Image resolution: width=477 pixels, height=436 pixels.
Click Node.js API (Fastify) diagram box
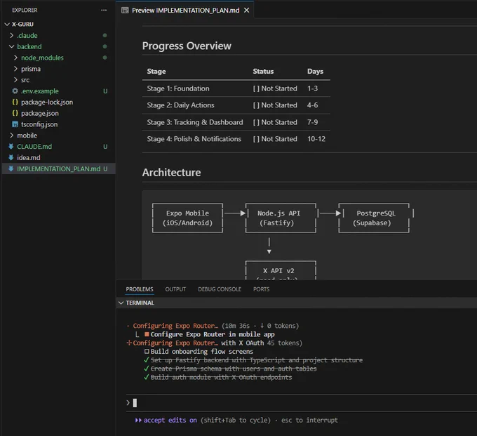pos(281,218)
